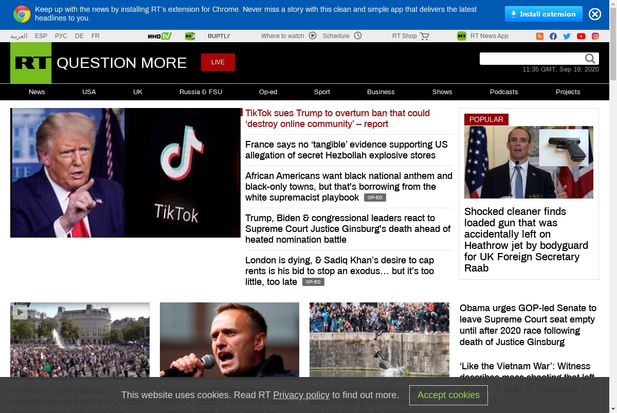Click the Schedule text link
The image size is (617, 413).
336,36
